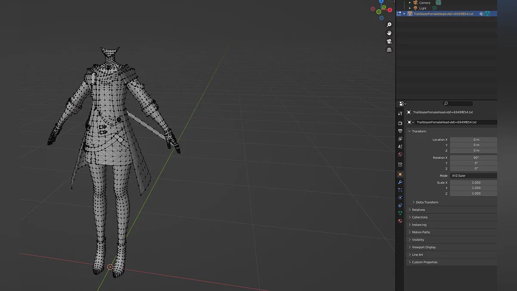Select TrailblazerFemaleHead object in outliner

[x=443, y=14]
